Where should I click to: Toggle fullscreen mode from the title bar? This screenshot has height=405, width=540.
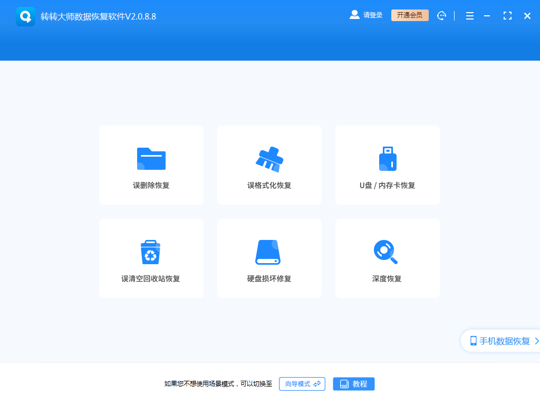pos(507,15)
